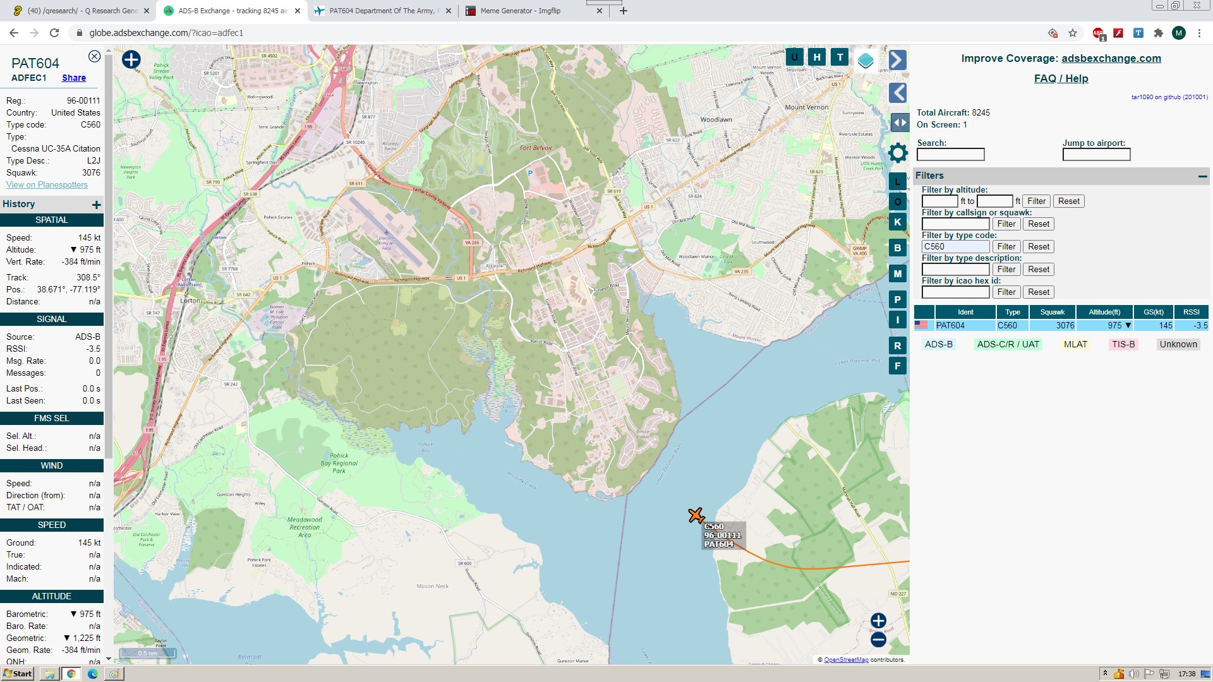Zoom out using map minus button
Screen dimensions: 1213x682
coord(878,640)
